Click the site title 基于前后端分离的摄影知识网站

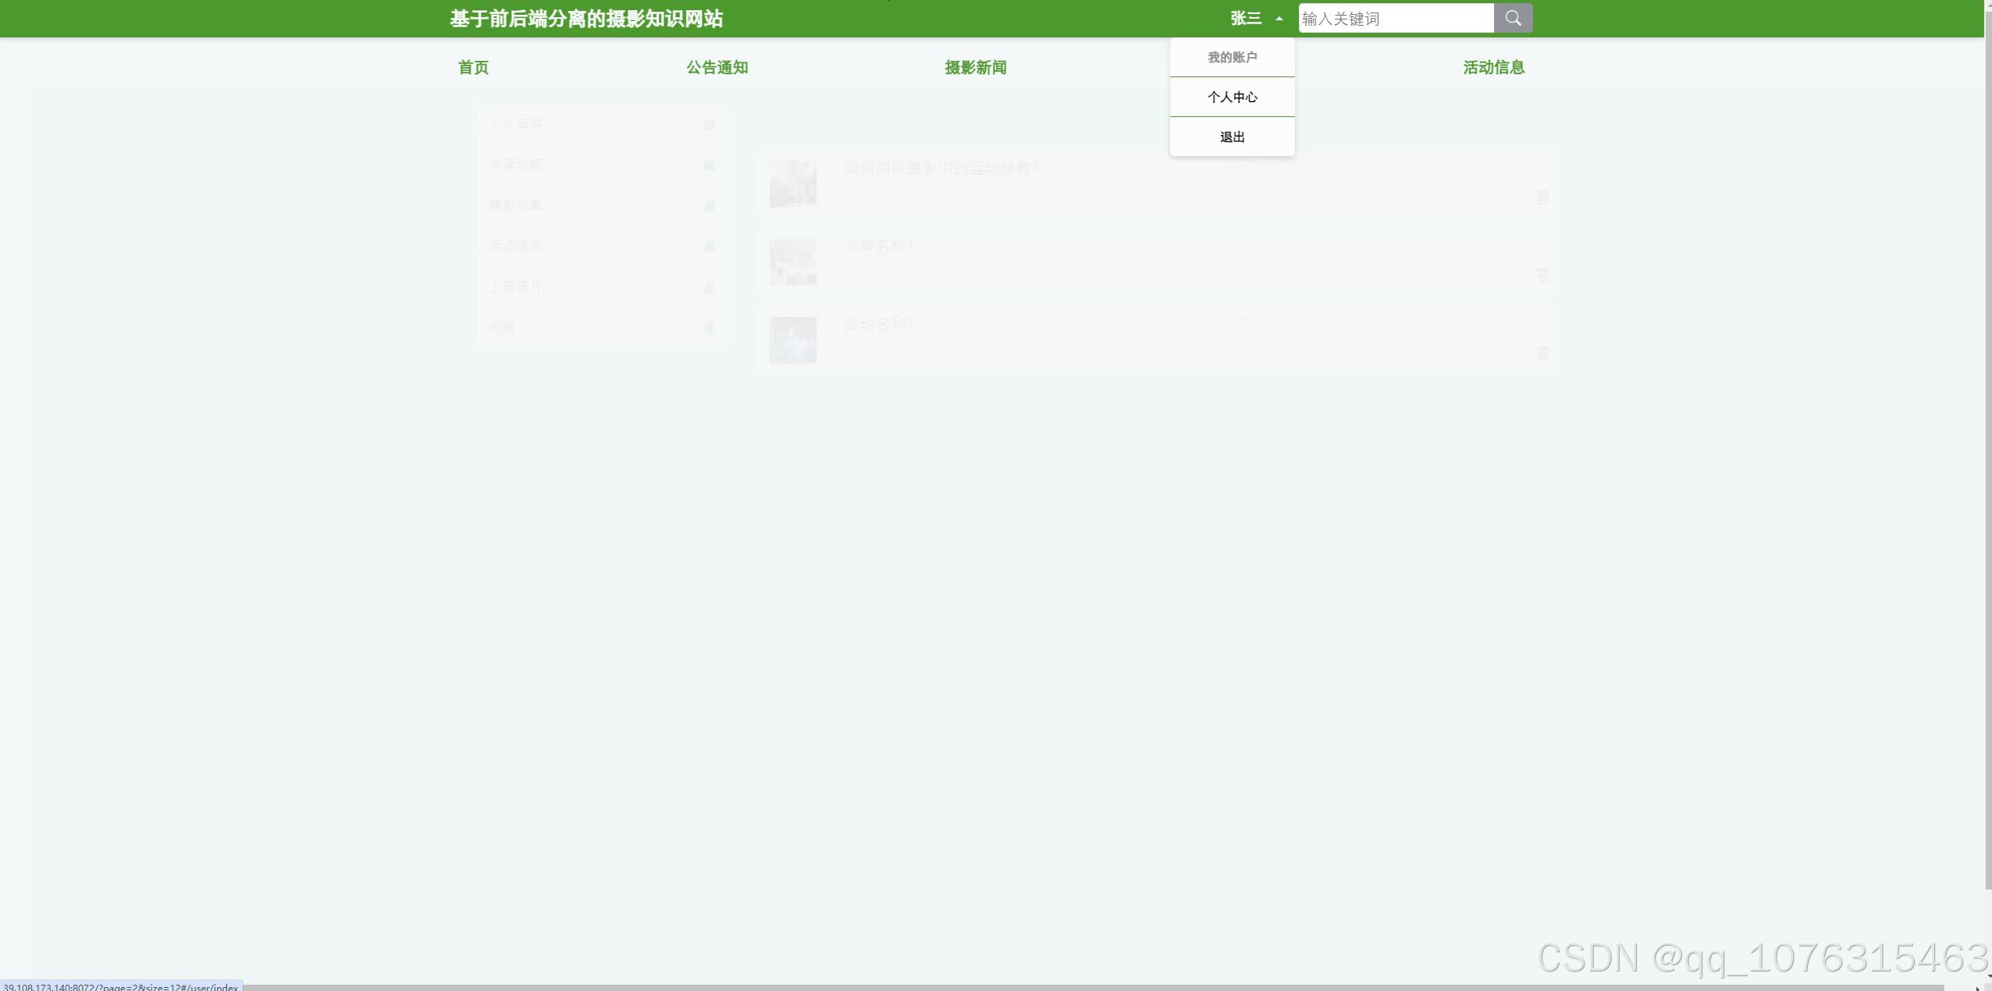pyautogui.click(x=586, y=19)
